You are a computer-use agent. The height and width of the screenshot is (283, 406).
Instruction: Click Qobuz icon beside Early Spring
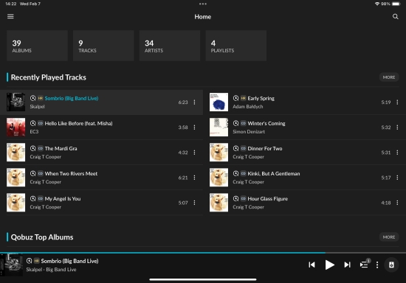coord(235,98)
